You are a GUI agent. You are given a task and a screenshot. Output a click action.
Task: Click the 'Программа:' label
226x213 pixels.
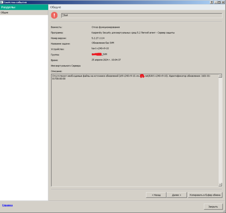pyautogui.click(x=57, y=33)
